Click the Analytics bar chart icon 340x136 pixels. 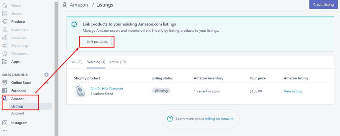5,38
